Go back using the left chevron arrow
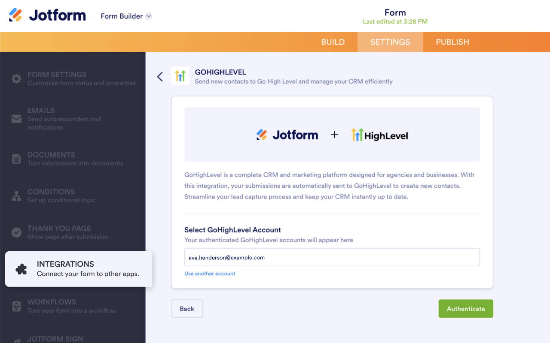Screen dimensions: 550x343 pyautogui.click(x=160, y=77)
